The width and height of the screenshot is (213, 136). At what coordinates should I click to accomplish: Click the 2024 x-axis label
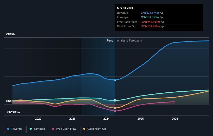[x=106, y=119]
